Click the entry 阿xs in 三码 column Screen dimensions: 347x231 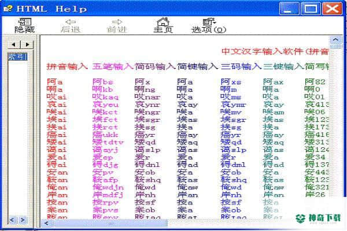231,82
